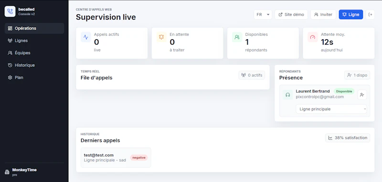
Task: Click Laurent Bertrand's headset icon
Action: click(288, 95)
